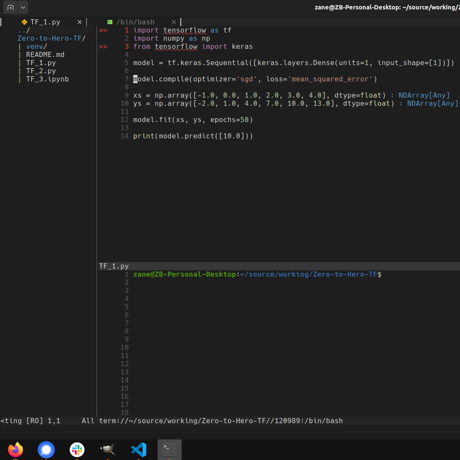Open Slack in the taskbar
The width and height of the screenshot is (460, 460).
[77, 450]
